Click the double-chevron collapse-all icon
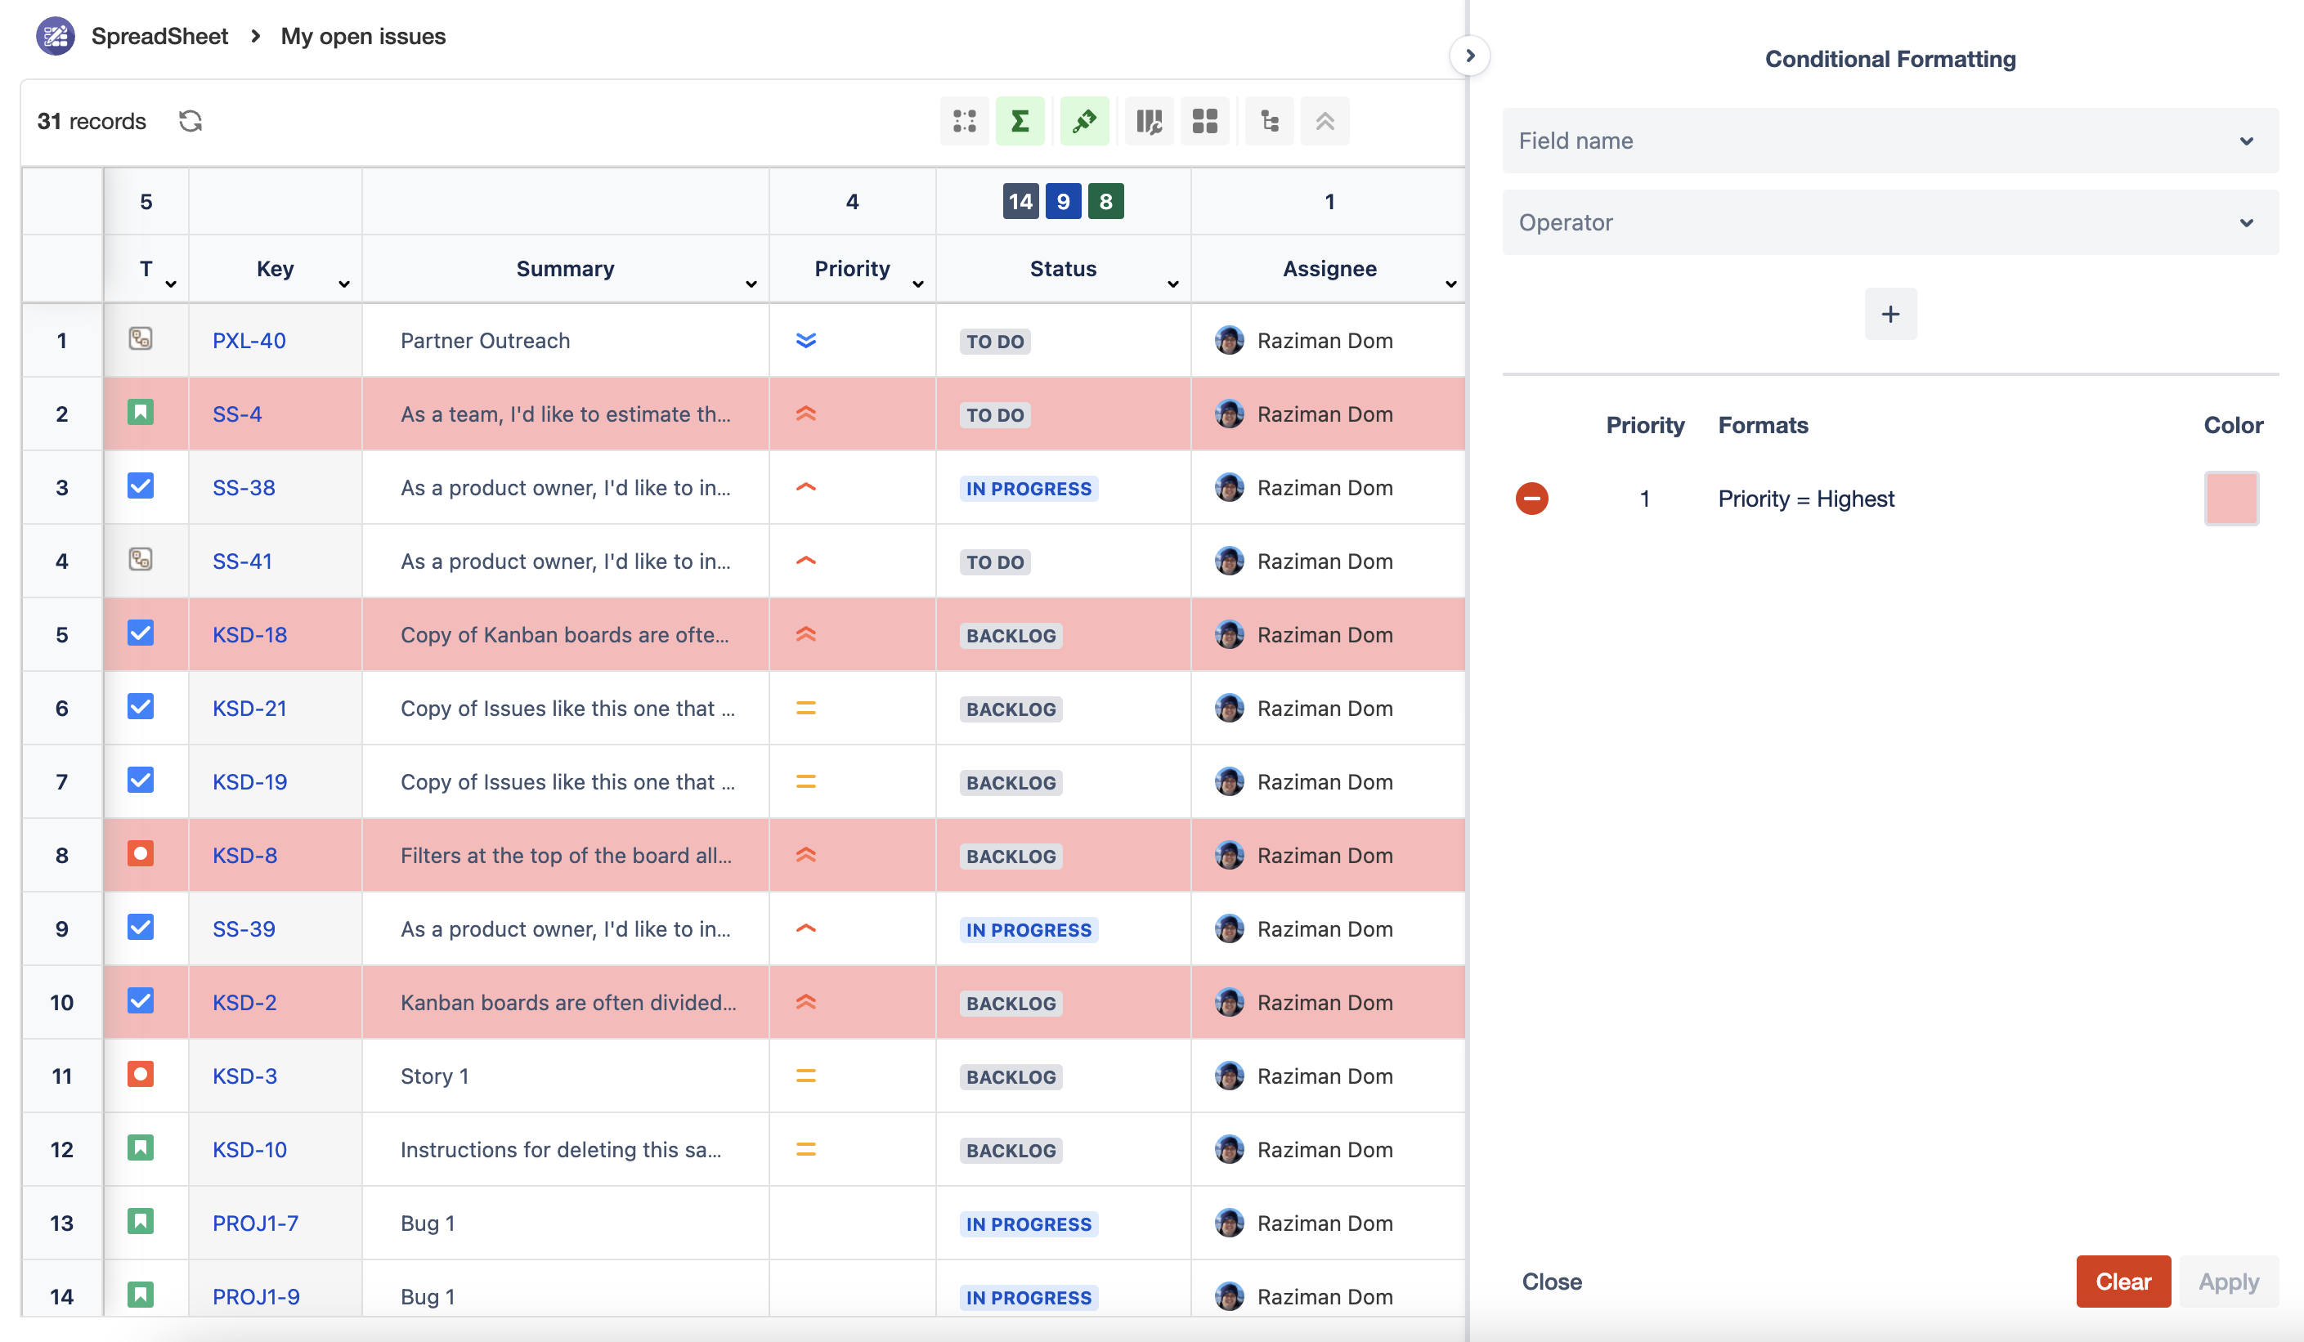2304x1342 pixels. (x=1325, y=121)
